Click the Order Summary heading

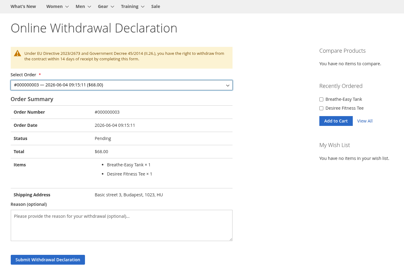32,99
